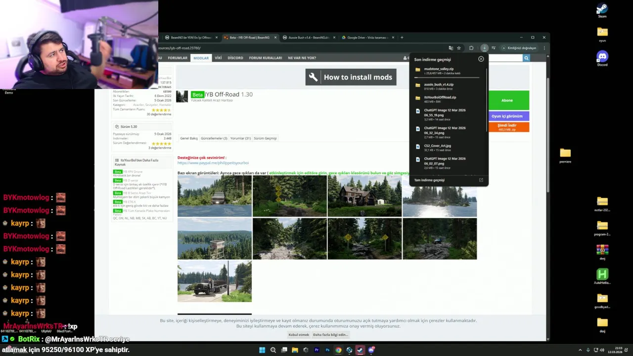633x356 pixels.
Task: Open the premiere folder on desktop
Action: pyautogui.click(x=565, y=155)
